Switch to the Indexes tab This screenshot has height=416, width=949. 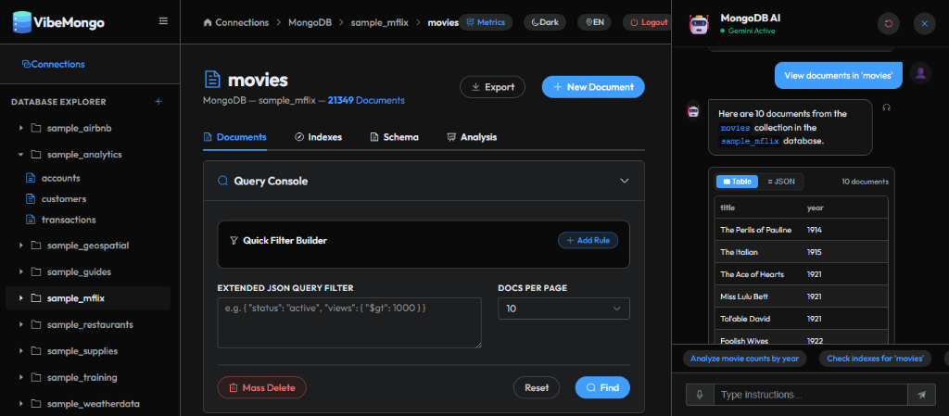click(x=319, y=137)
